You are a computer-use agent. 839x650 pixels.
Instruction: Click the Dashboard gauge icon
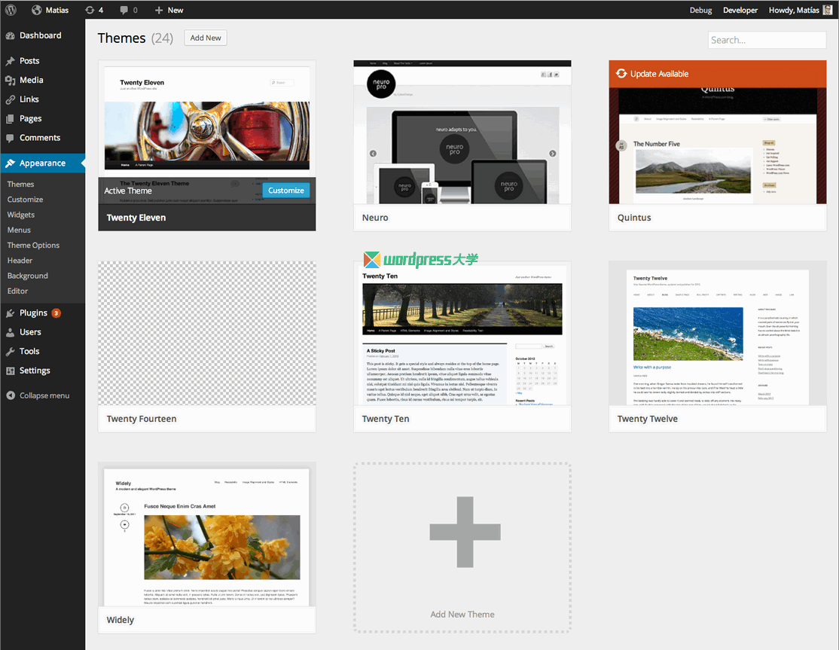[x=10, y=36]
